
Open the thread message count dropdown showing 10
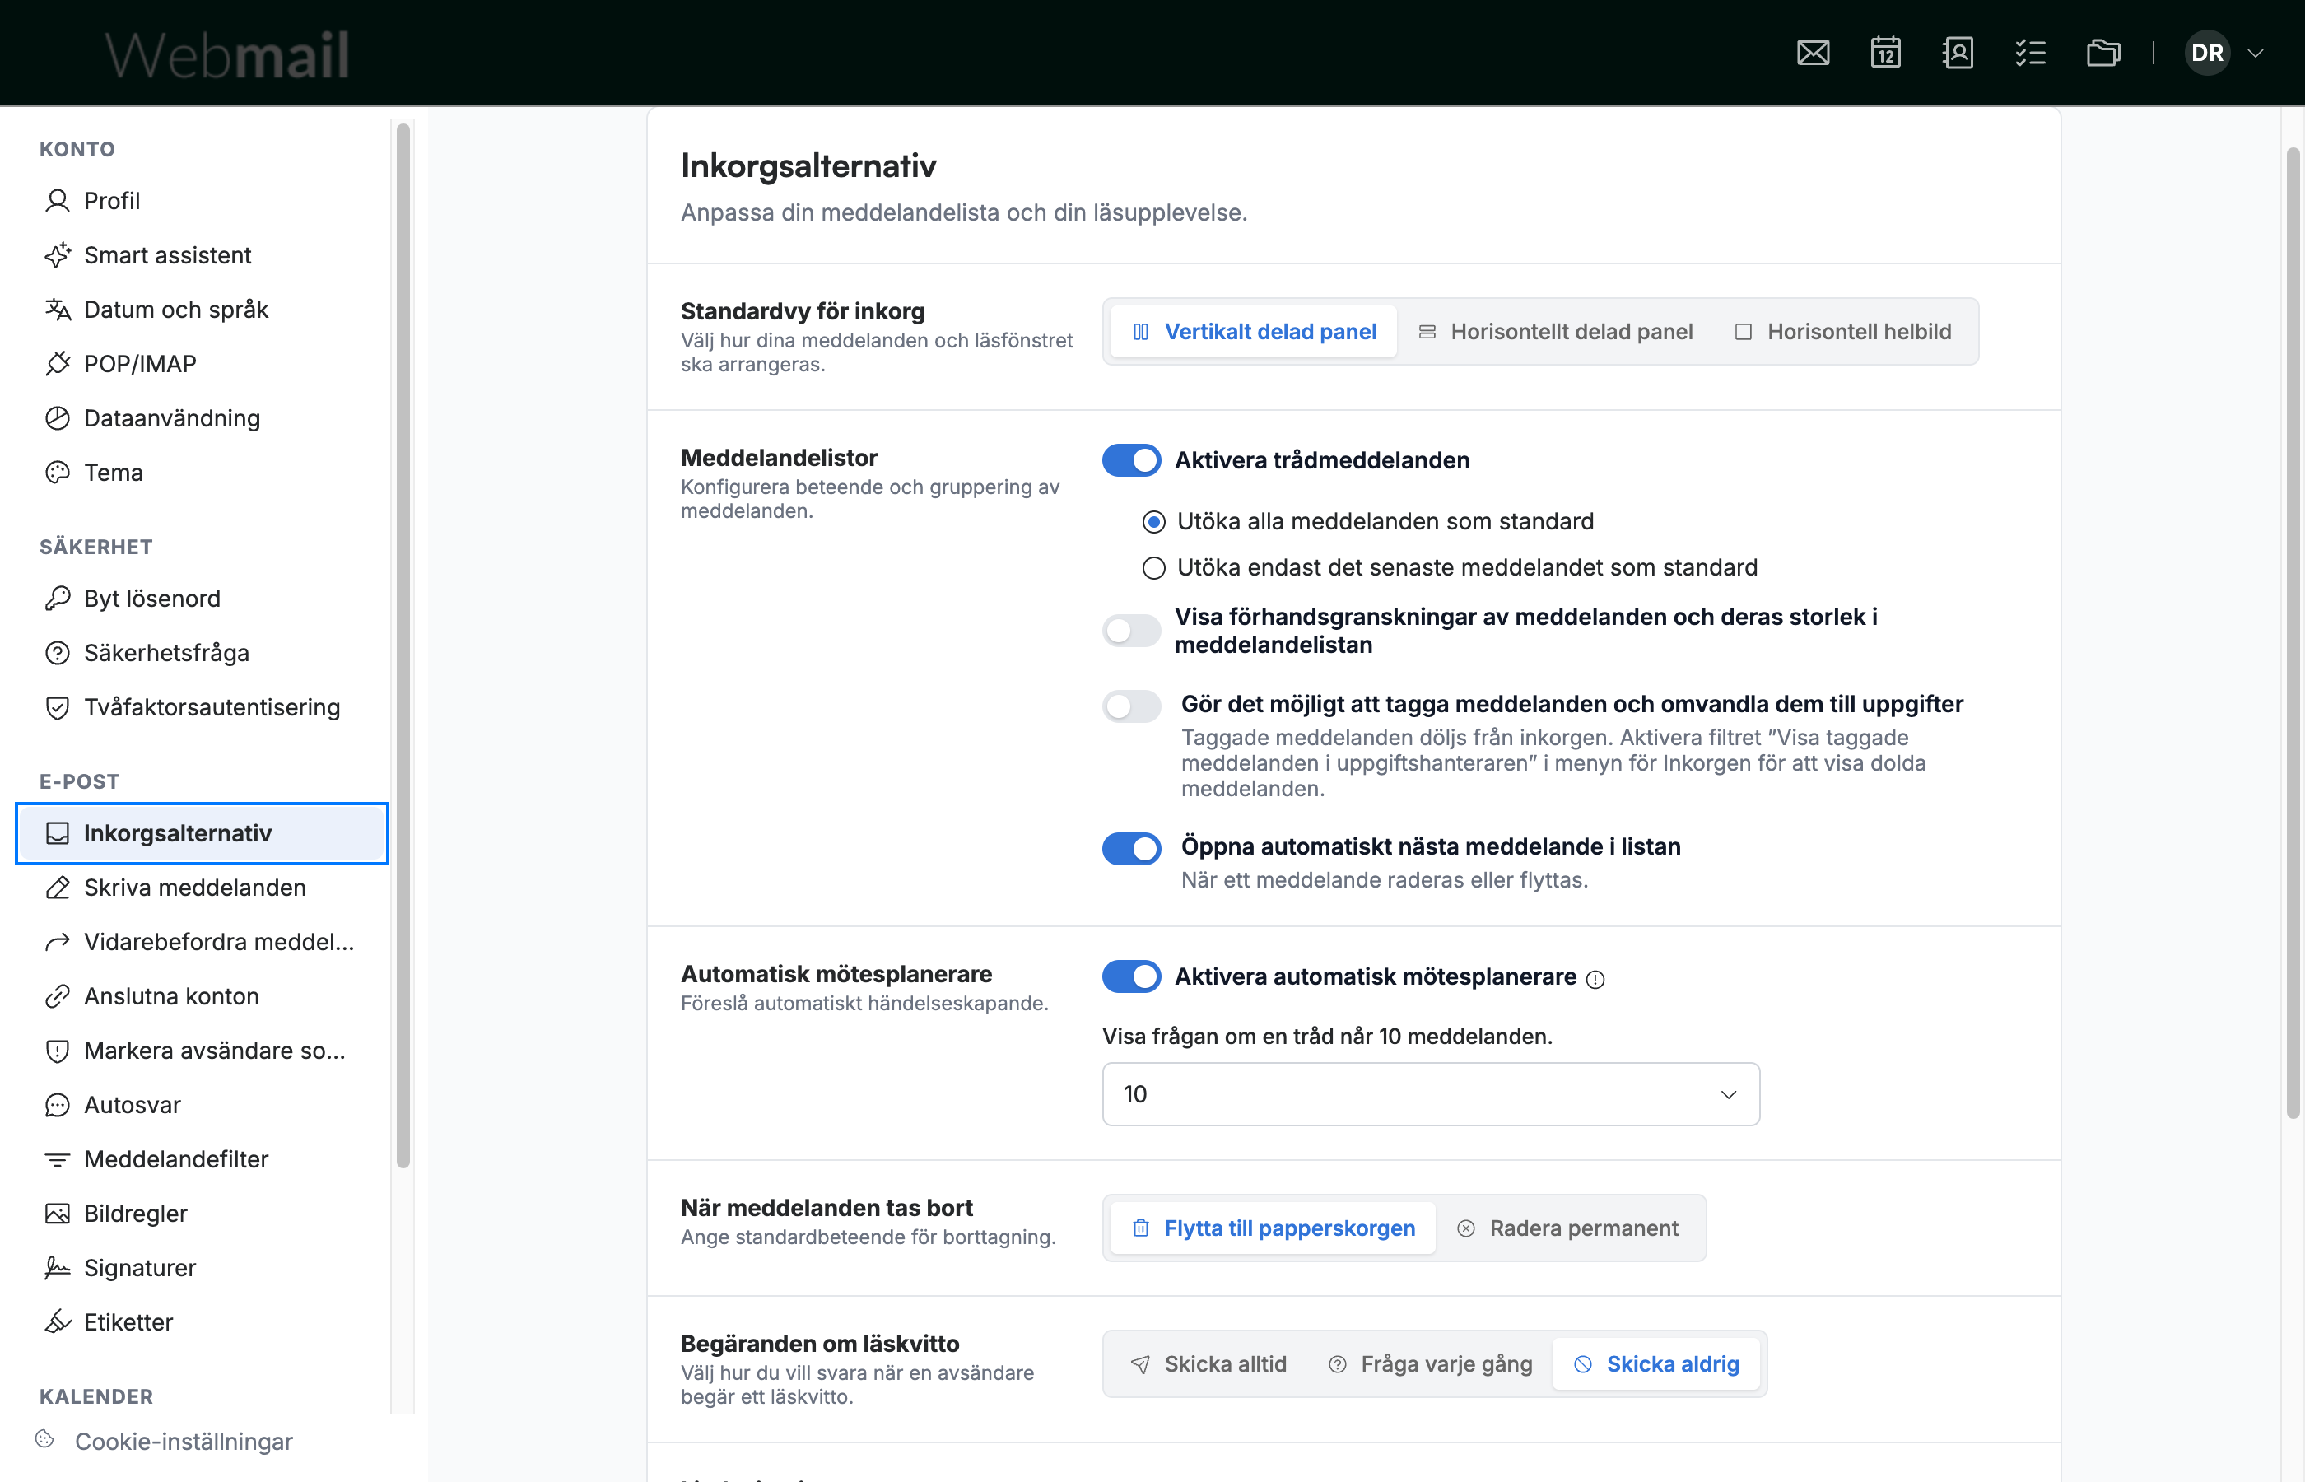click(x=1431, y=1094)
